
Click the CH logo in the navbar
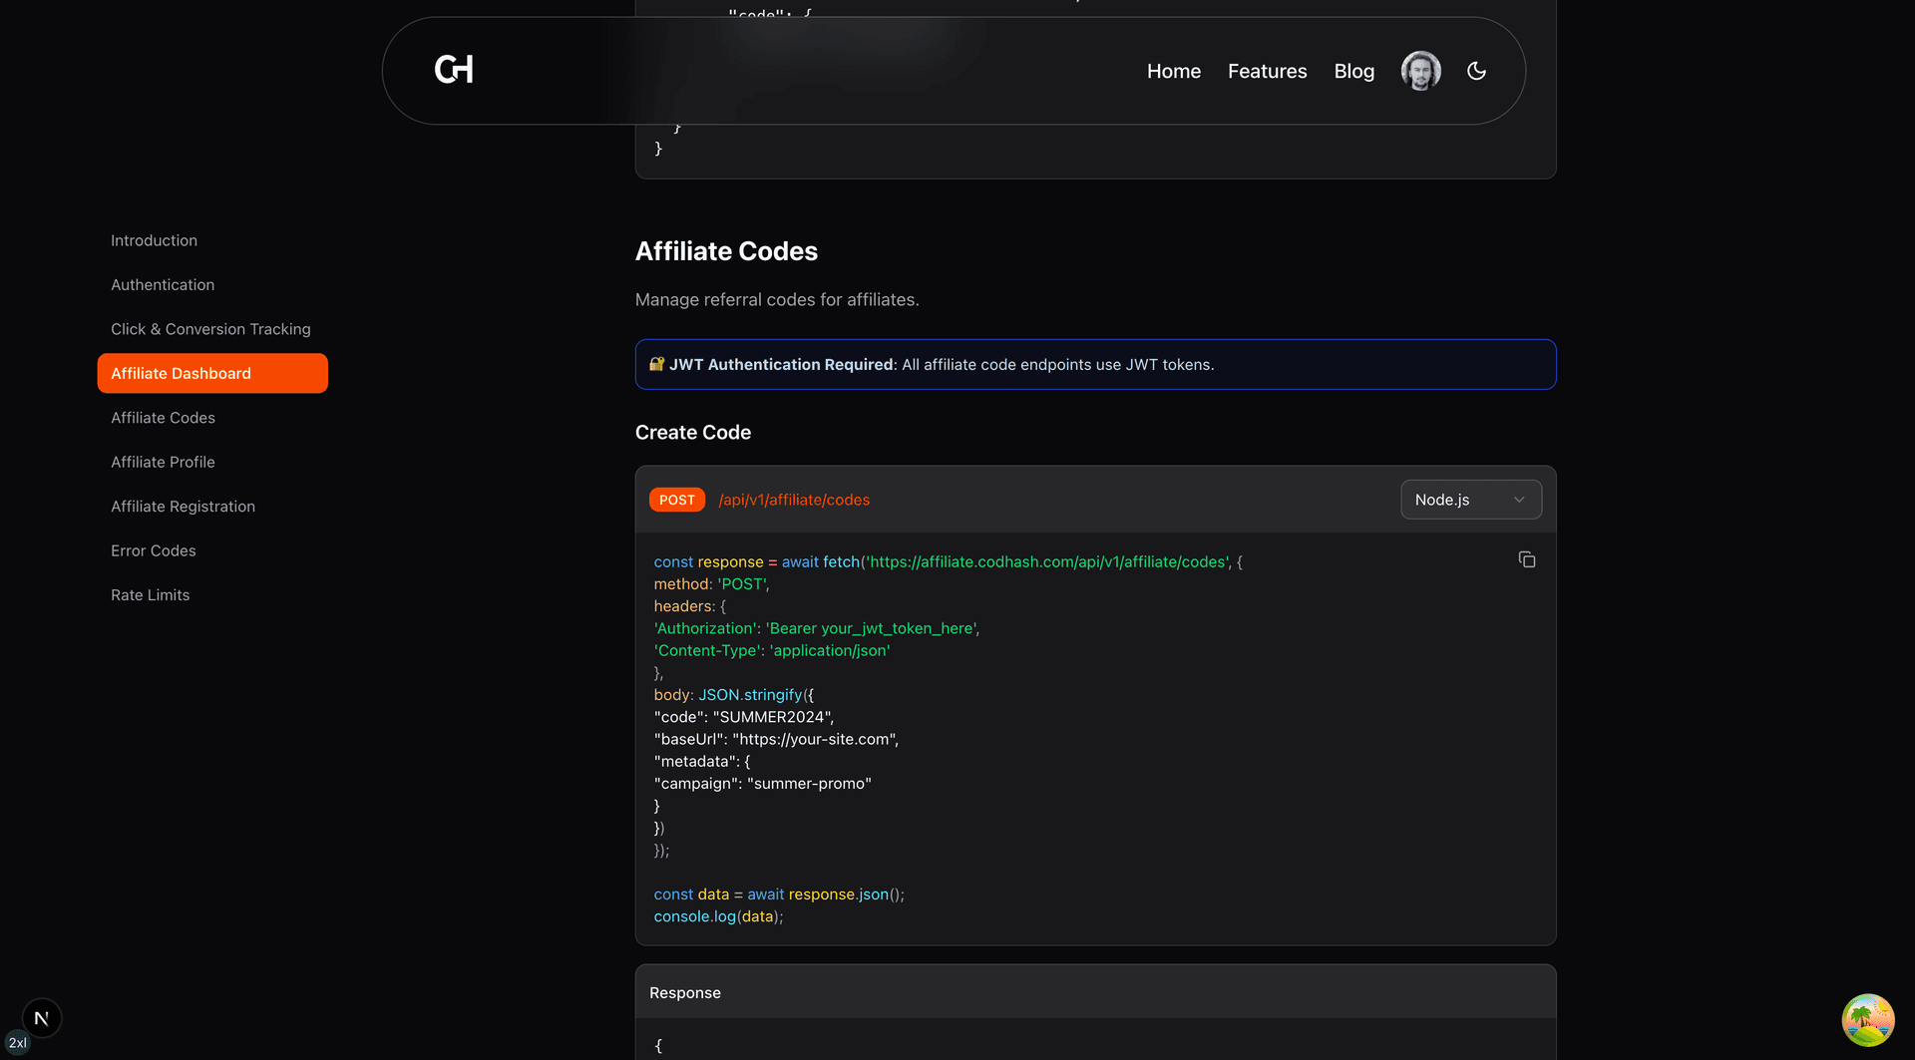(452, 70)
